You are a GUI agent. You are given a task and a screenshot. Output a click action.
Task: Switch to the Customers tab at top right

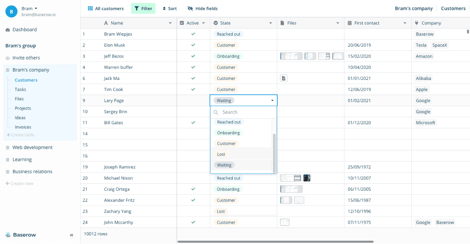(453, 8)
